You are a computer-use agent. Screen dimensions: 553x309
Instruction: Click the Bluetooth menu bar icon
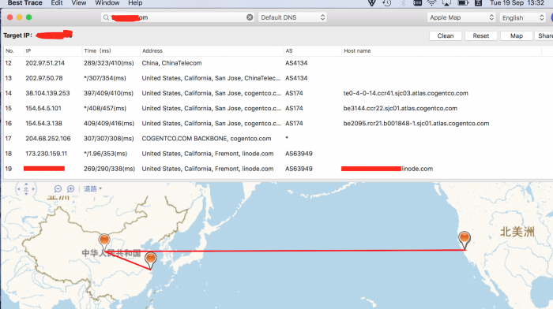[x=403, y=3]
